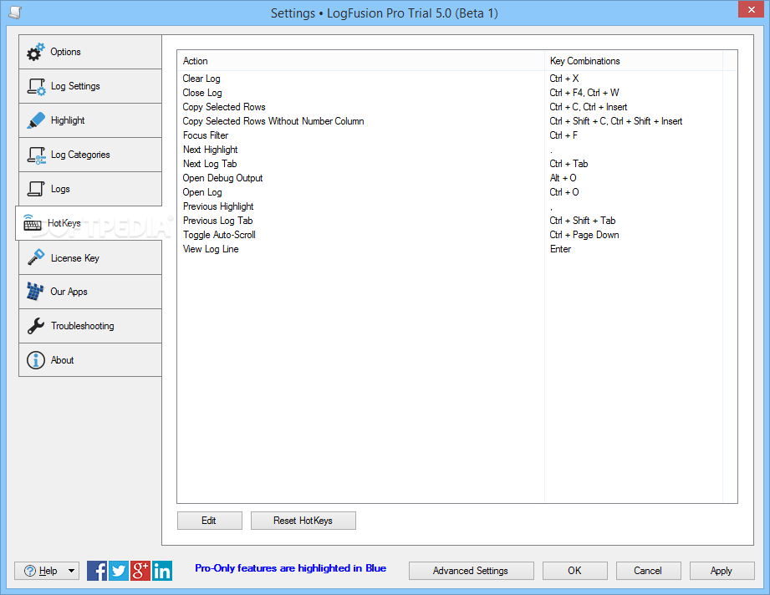
Task: Select the Next Highlight action row
Action: click(457, 150)
